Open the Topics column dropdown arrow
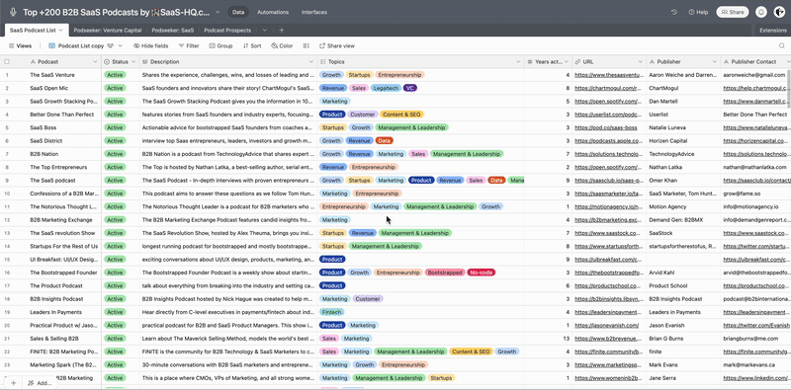The height and width of the screenshot is (390, 791). coord(518,62)
